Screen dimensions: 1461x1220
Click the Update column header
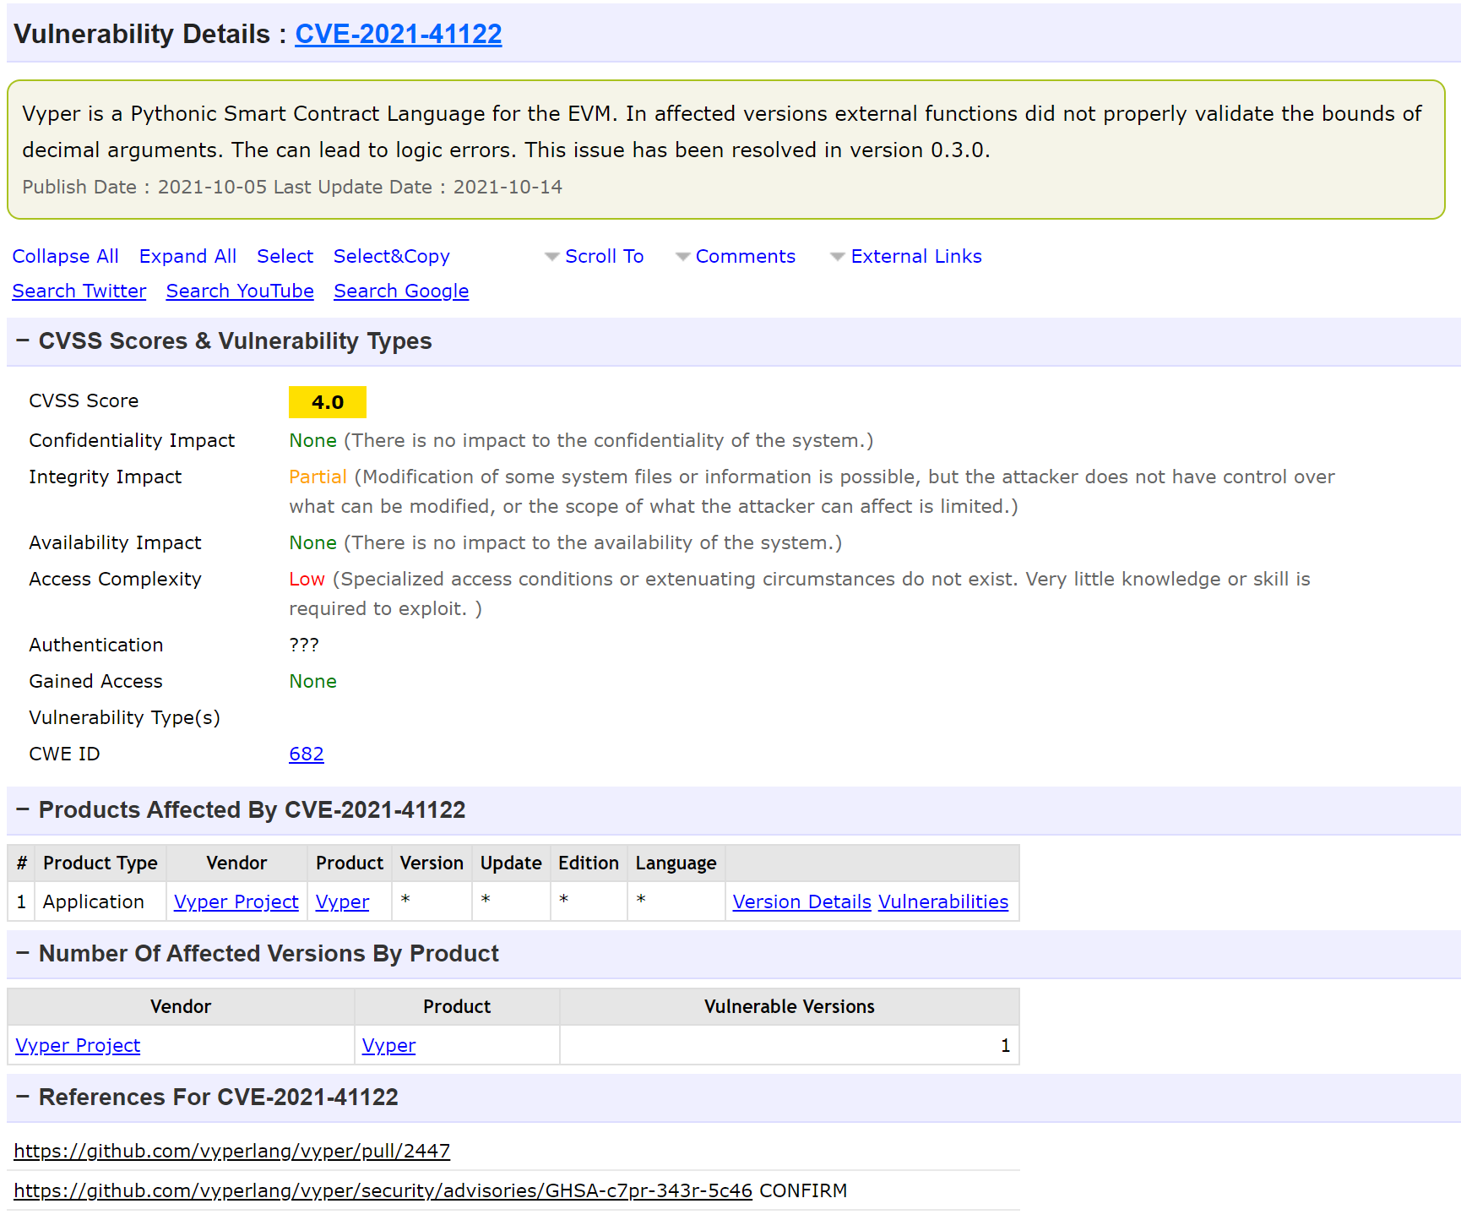(x=511, y=863)
